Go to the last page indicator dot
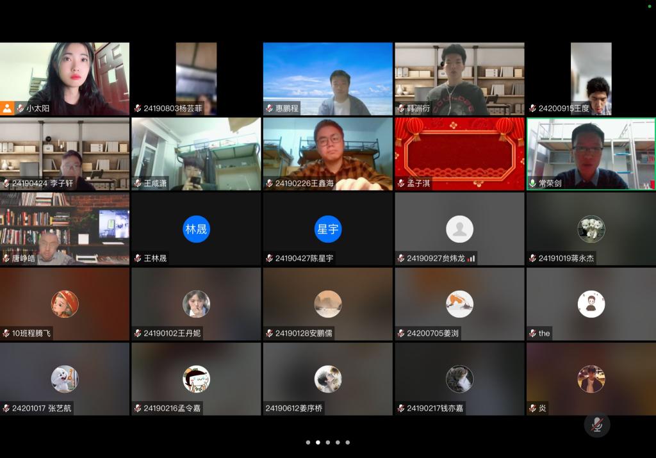656x458 pixels. [348, 442]
